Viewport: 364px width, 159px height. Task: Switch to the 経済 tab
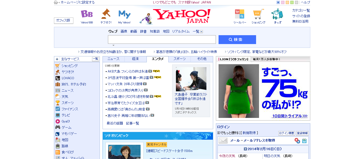[135, 59]
